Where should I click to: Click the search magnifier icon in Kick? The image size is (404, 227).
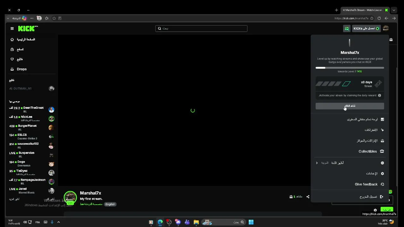click(x=159, y=28)
